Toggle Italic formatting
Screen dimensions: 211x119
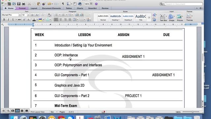[9, 20]
